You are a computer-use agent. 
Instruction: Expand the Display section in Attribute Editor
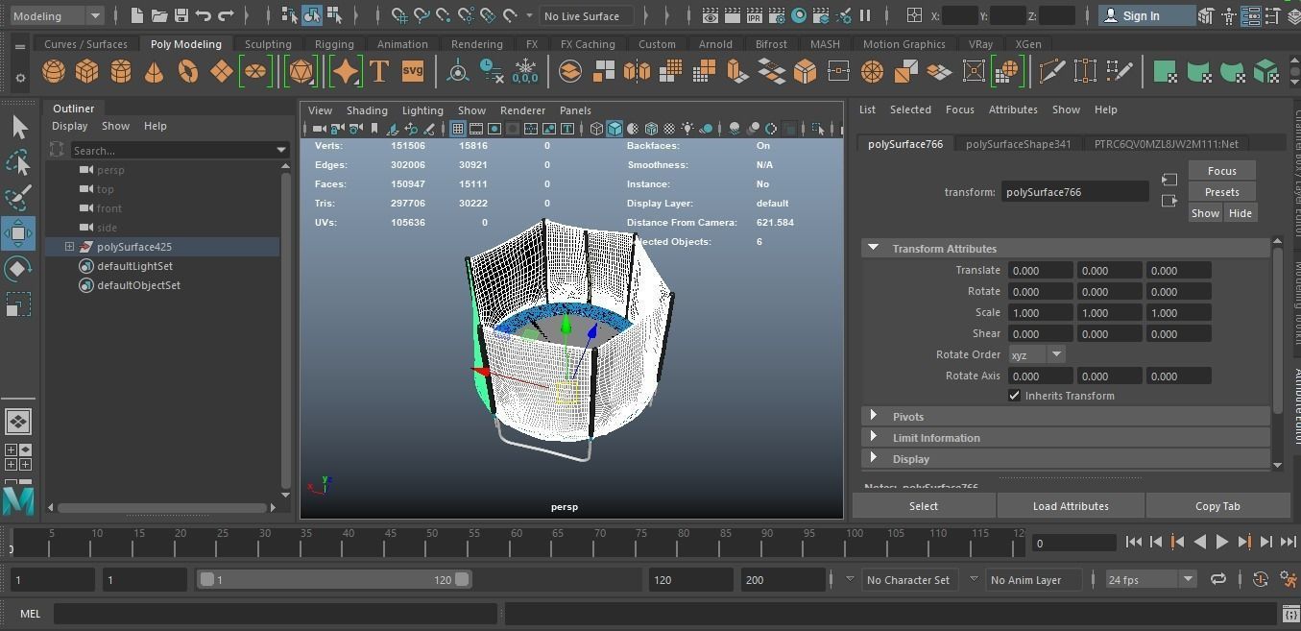point(873,458)
